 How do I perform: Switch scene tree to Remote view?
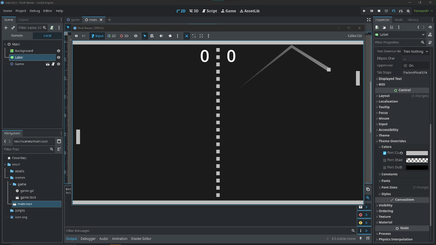tap(17, 36)
